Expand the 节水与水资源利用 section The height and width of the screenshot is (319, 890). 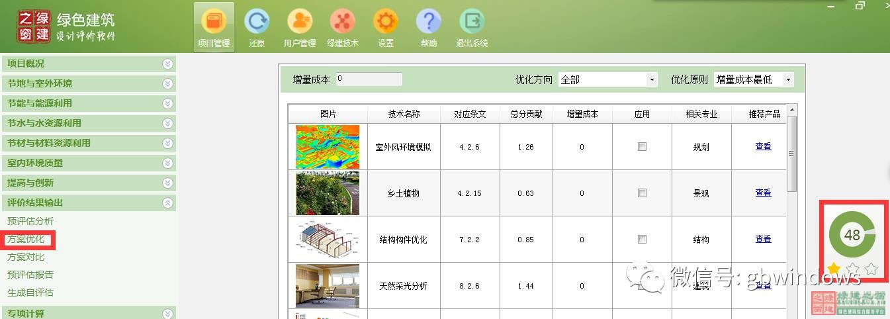tap(89, 123)
